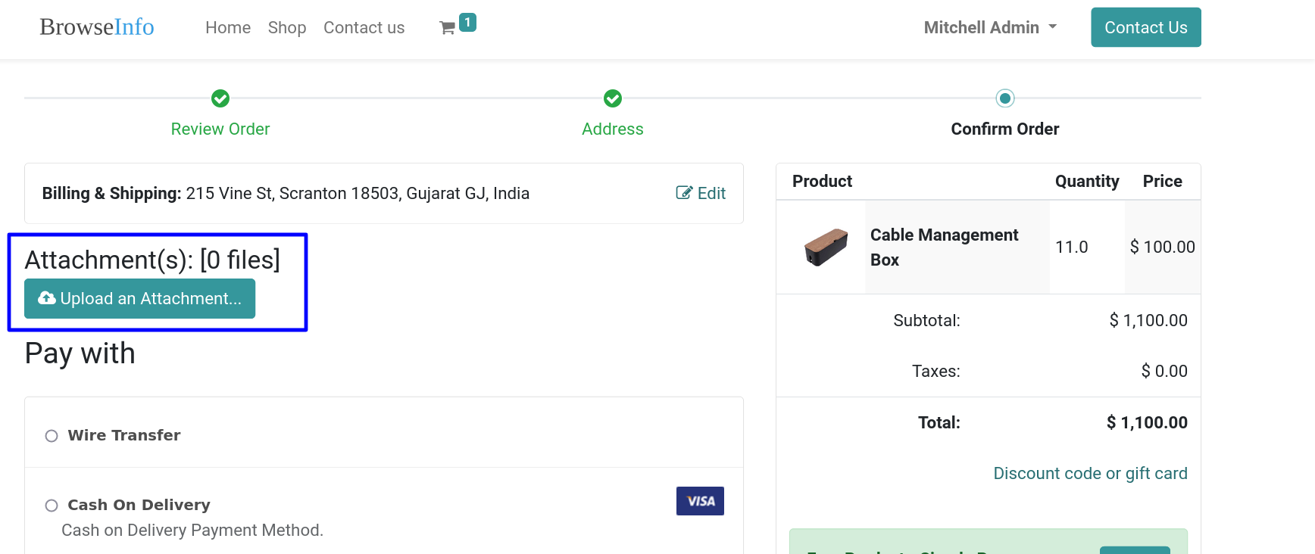Open the Home menu item
This screenshot has width=1315, height=554.
[x=228, y=28]
